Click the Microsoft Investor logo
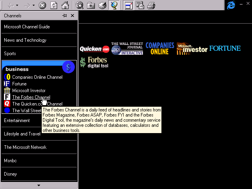Image resolution: width=252 pixels, height=189 pixels. click(x=192, y=48)
